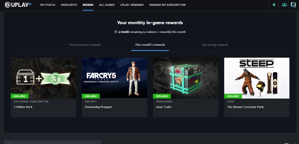The image size is (299, 144).
Task: Open All Games section
Action: tap(107, 5)
